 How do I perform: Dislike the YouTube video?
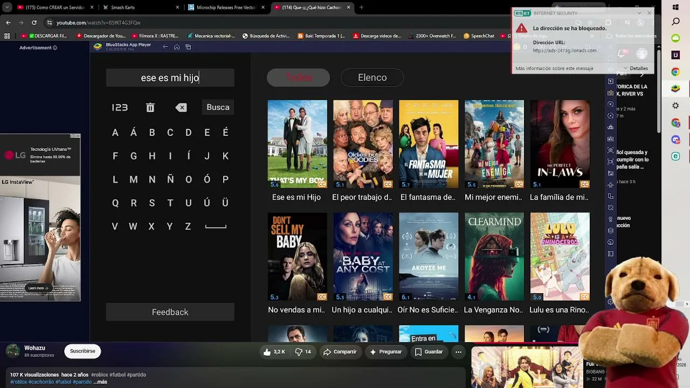click(x=303, y=352)
